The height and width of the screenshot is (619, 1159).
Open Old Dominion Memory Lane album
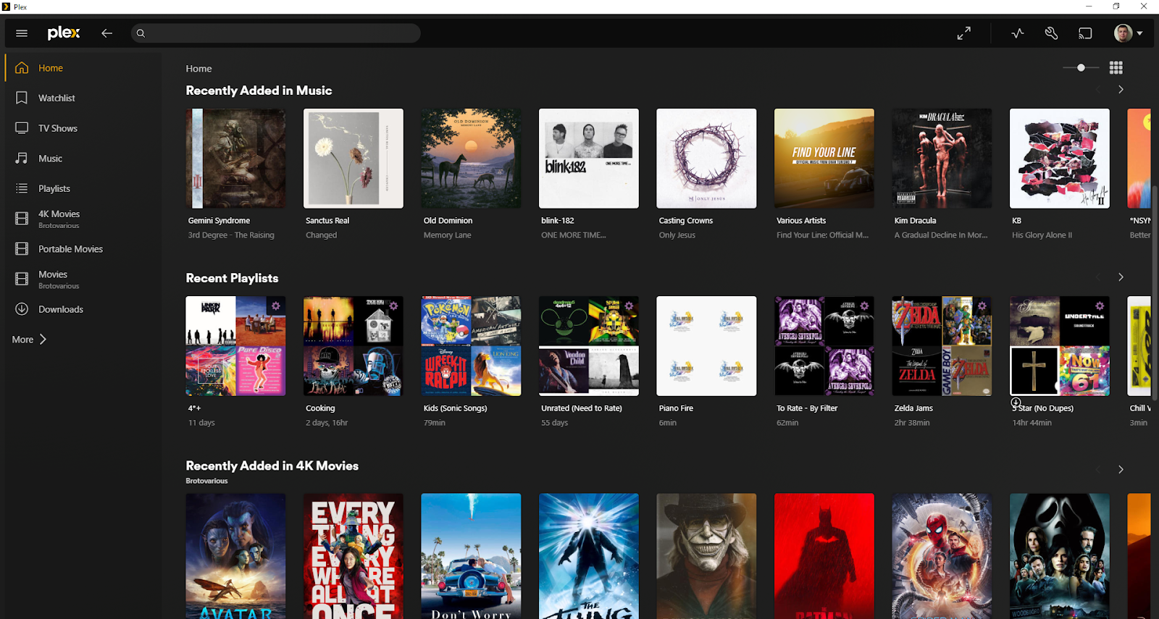point(471,159)
